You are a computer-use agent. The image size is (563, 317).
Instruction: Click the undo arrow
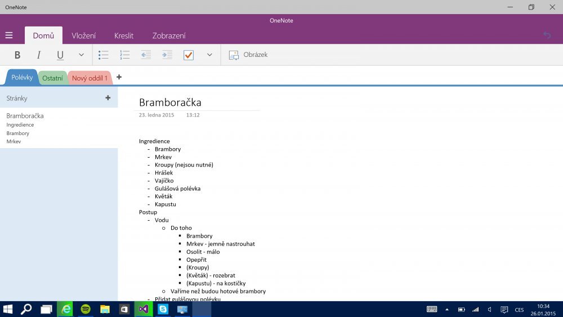point(547,35)
